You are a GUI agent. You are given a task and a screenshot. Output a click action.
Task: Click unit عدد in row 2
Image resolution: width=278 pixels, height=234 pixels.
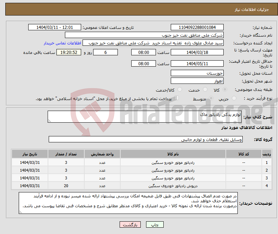click(x=102, y=170)
